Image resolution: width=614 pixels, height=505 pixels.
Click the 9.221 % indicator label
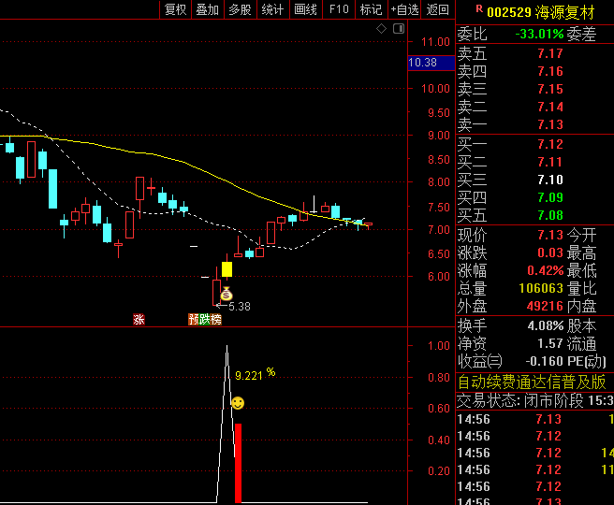(x=255, y=375)
